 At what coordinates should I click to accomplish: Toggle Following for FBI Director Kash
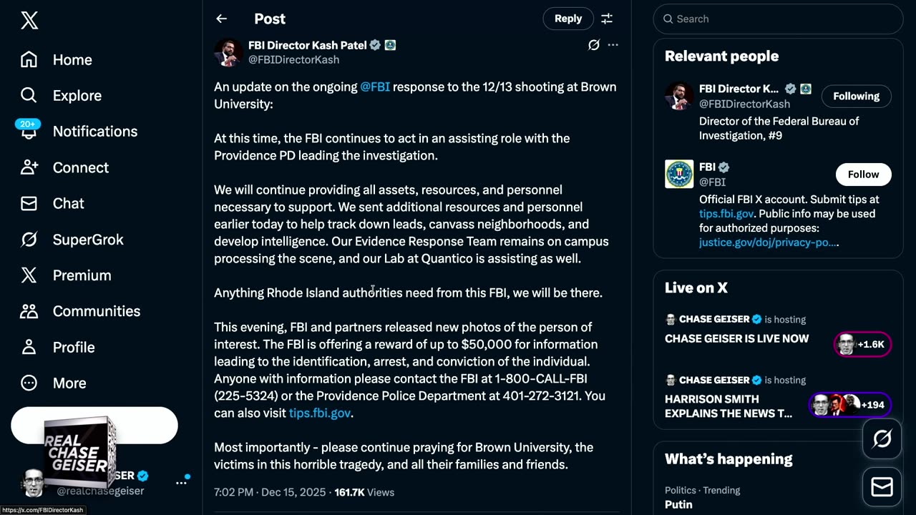coord(856,96)
